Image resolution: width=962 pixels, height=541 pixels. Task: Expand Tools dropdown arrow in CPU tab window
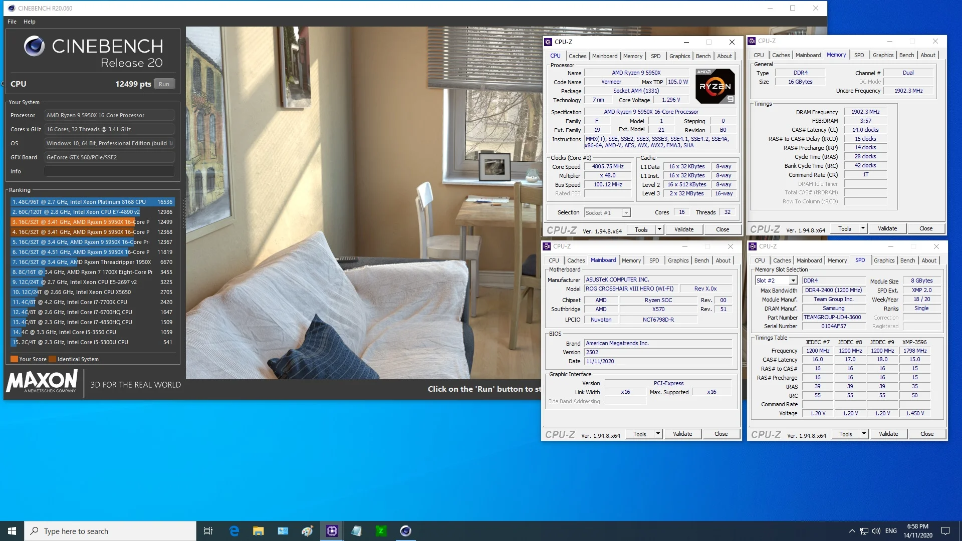pos(659,229)
